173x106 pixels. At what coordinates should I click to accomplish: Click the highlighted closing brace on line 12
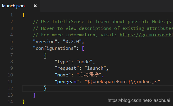coord(45,88)
